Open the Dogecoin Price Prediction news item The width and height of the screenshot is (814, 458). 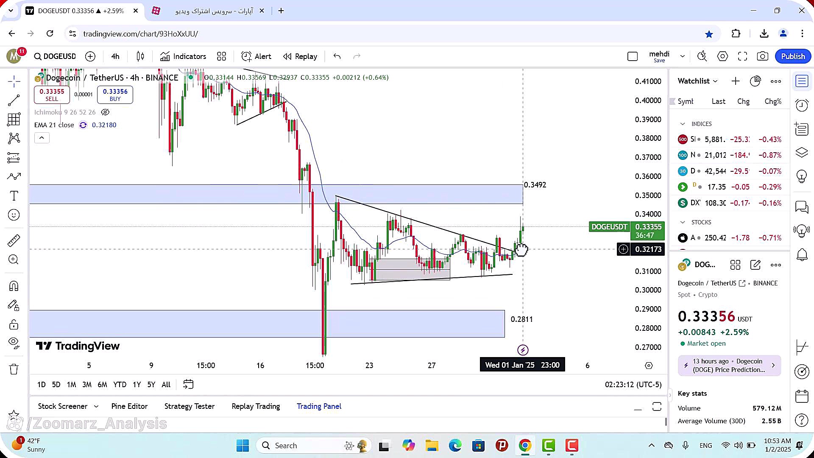click(729, 366)
